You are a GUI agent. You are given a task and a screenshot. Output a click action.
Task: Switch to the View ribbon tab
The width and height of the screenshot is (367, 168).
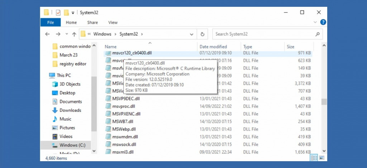click(x=113, y=23)
